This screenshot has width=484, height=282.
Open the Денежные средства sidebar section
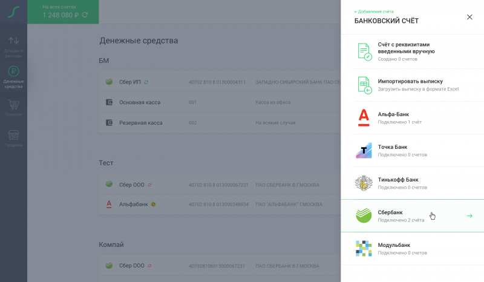[13, 75]
